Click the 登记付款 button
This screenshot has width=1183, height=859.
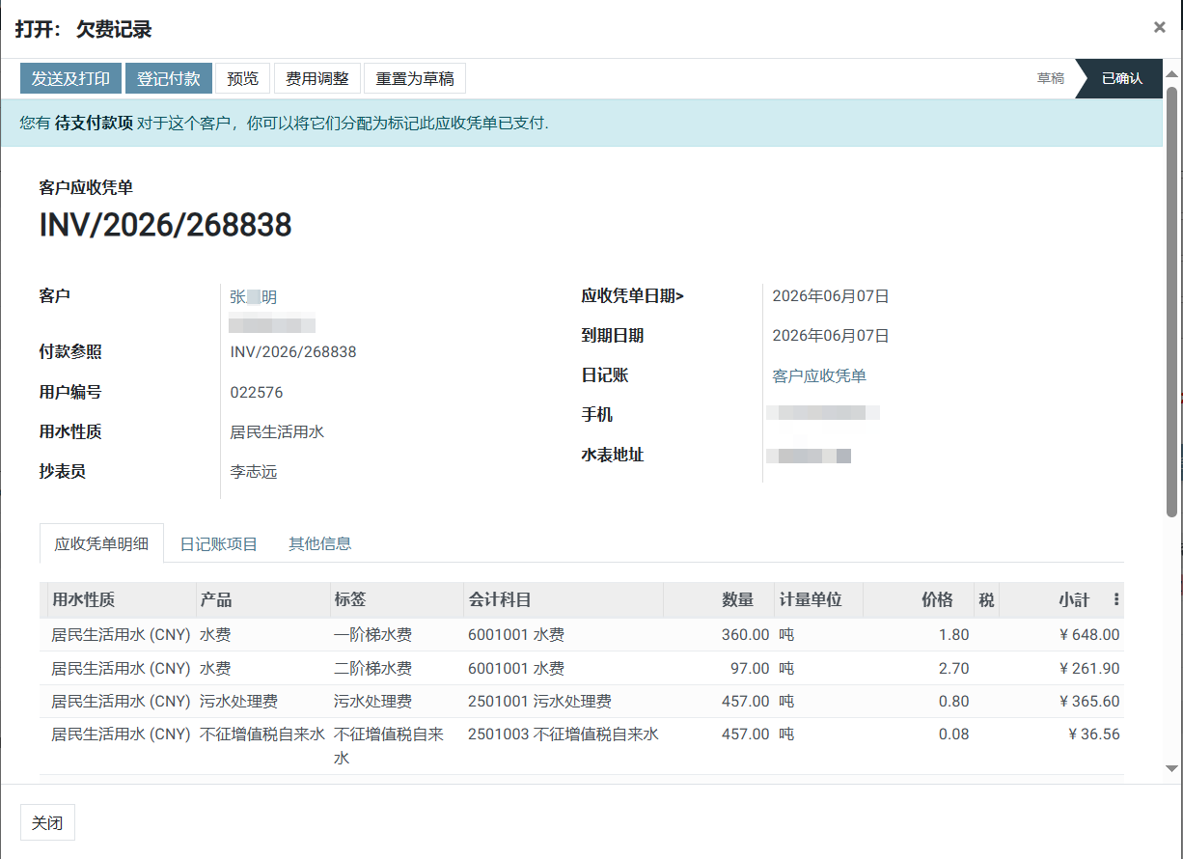click(x=168, y=78)
